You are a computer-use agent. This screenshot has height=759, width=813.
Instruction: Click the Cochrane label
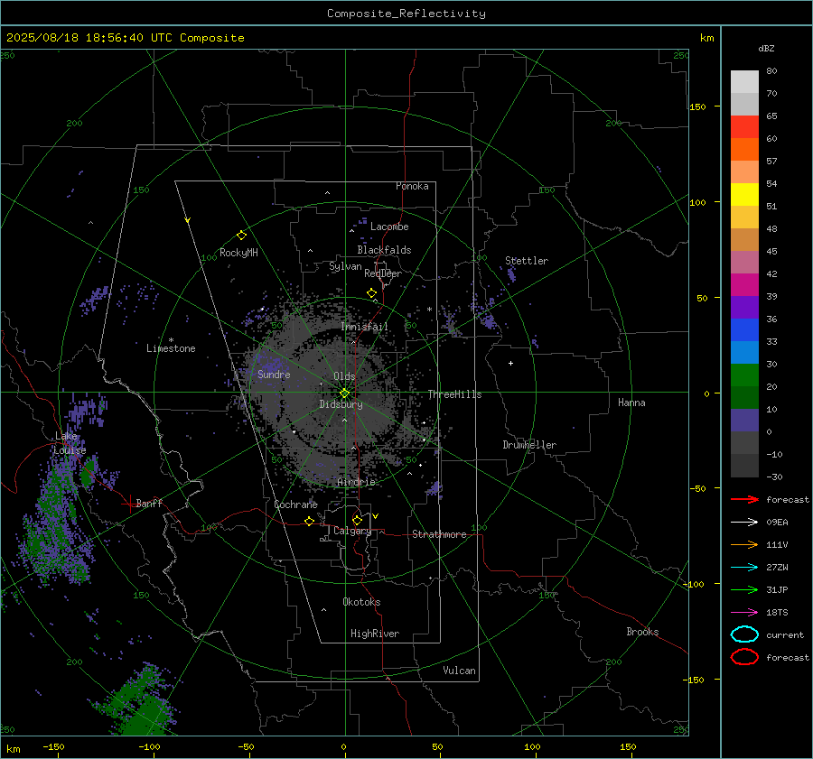point(295,504)
